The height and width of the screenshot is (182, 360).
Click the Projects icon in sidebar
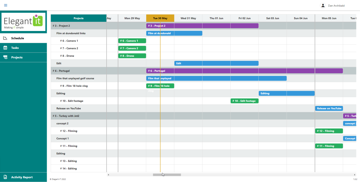click(x=5, y=57)
